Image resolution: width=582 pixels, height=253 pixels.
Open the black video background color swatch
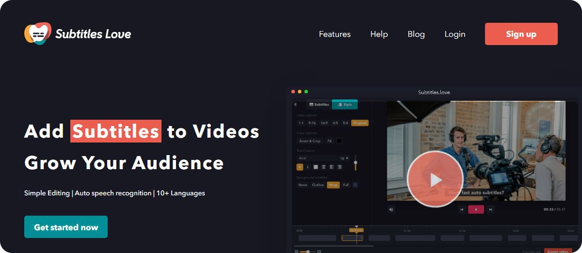339,141
